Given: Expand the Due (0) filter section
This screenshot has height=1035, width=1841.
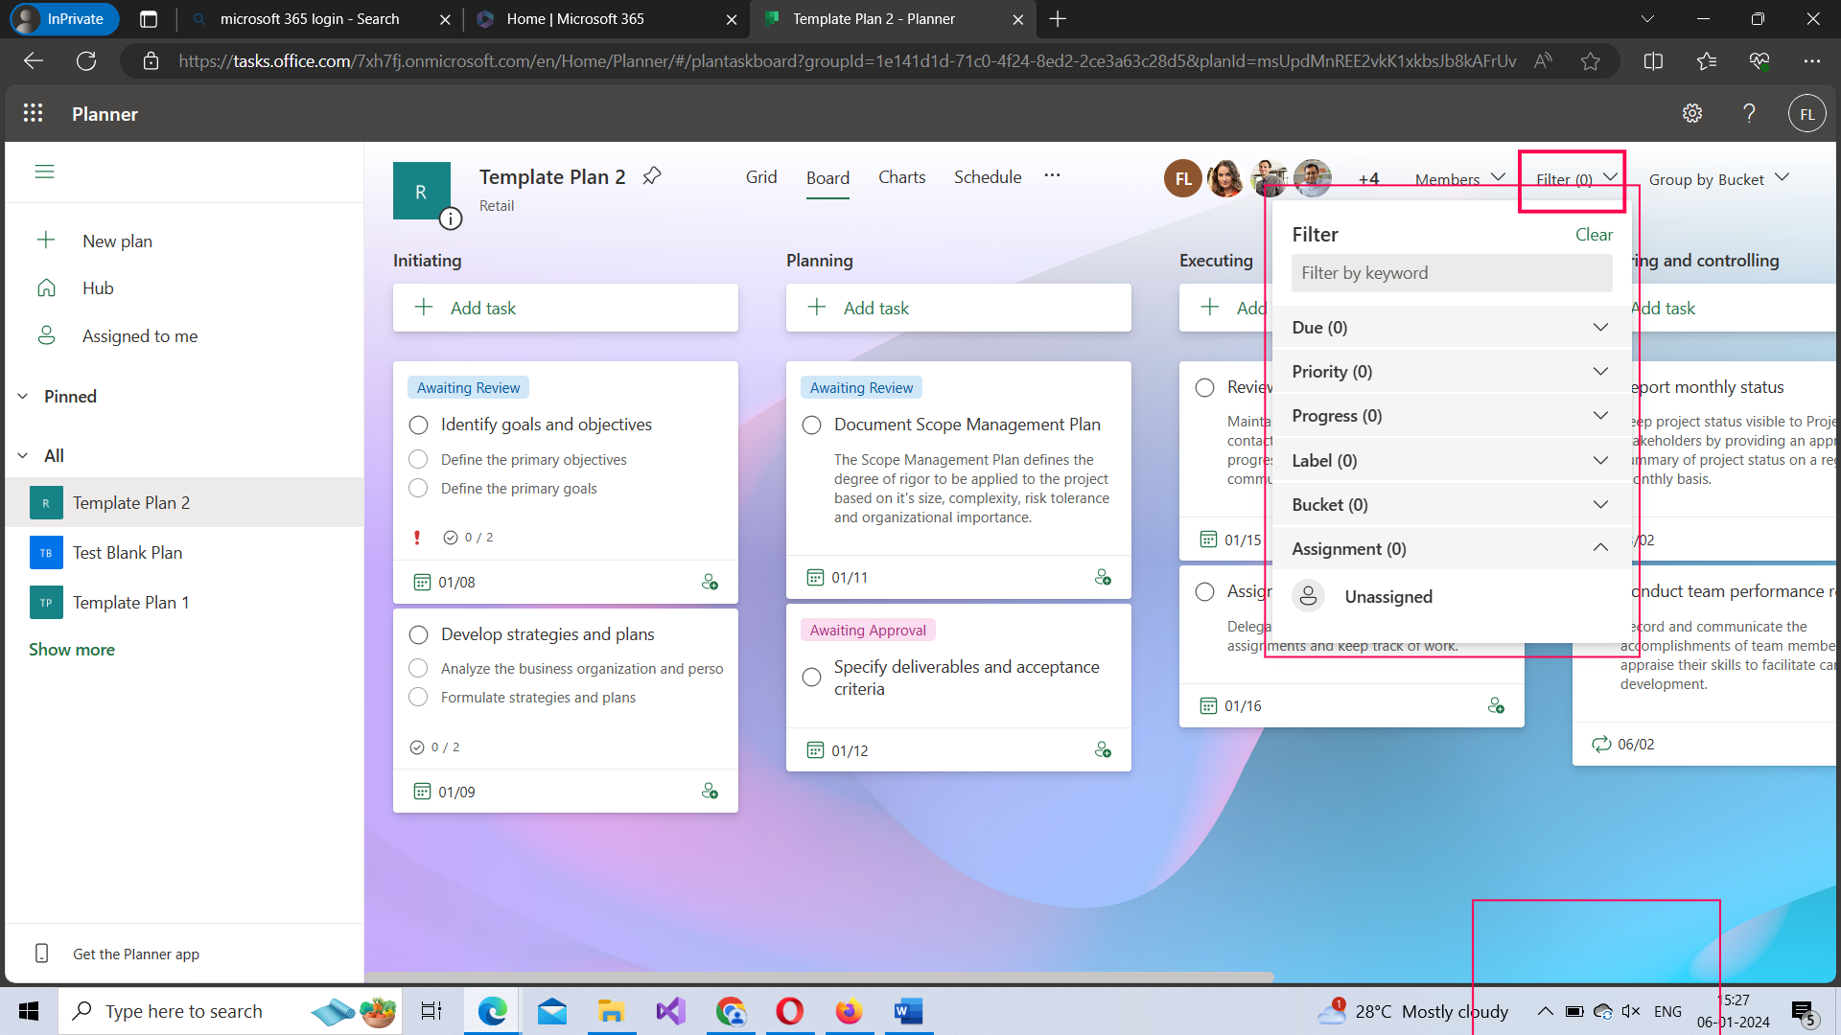Looking at the screenshot, I should tap(1451, 328).
